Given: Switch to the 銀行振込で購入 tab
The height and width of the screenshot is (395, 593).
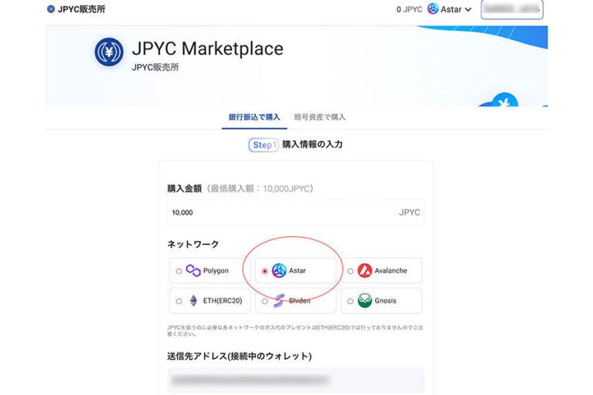Looking at the screenshot, I should coord(254,117).
